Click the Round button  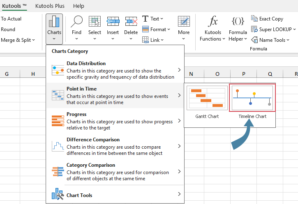8,29
